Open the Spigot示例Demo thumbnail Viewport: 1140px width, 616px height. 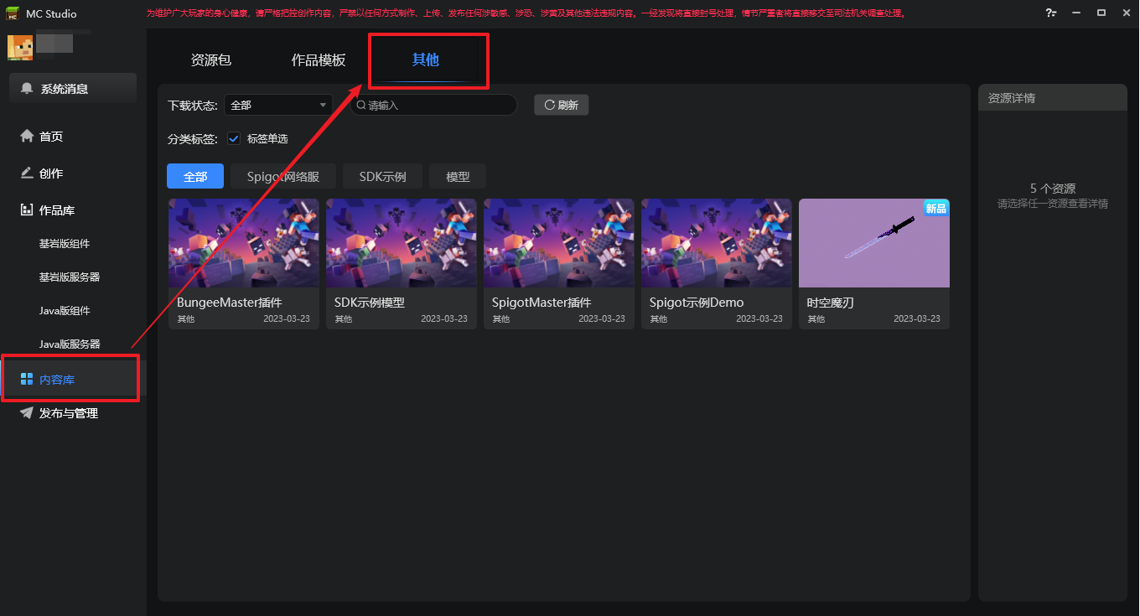click(717, 243)
